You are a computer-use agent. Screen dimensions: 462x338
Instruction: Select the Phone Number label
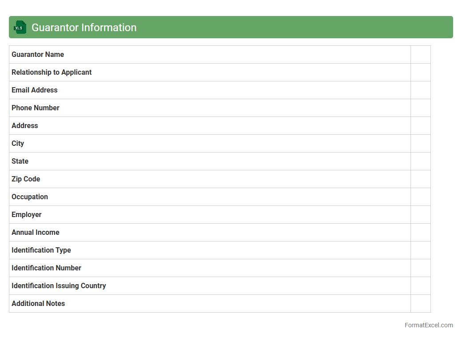(36, 108)
